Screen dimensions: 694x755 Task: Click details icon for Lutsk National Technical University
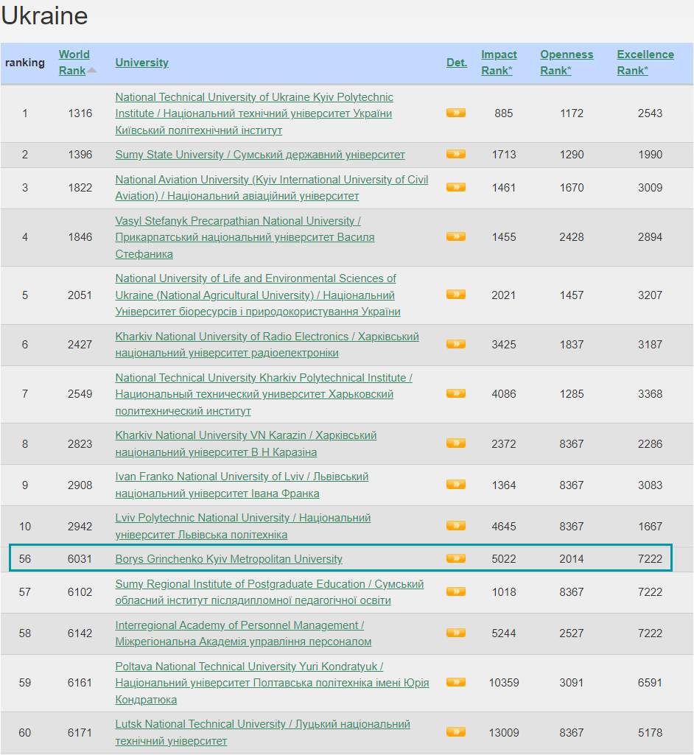coord(455,732)
